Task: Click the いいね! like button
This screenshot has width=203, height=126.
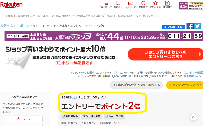Action: pyautogui.click(x=174, y=27)
